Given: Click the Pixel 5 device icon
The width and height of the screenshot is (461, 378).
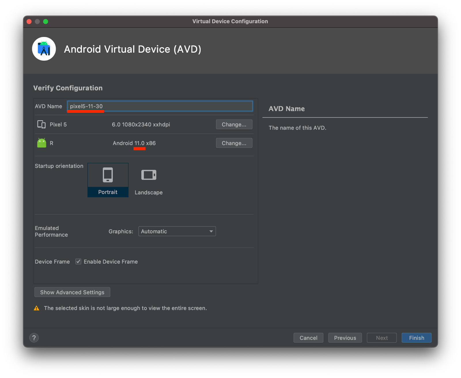Looking at the screenshot, I should click(41, 124).
